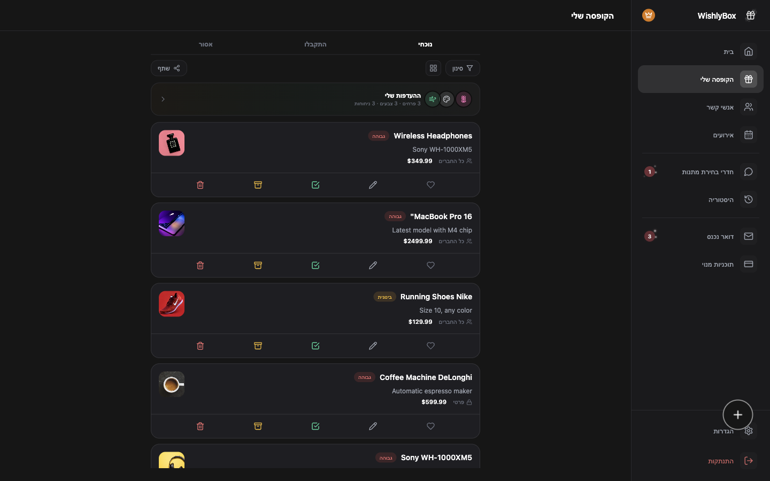Edit the Wireless Headphones wish with pencil icon

tap(373, 185)
